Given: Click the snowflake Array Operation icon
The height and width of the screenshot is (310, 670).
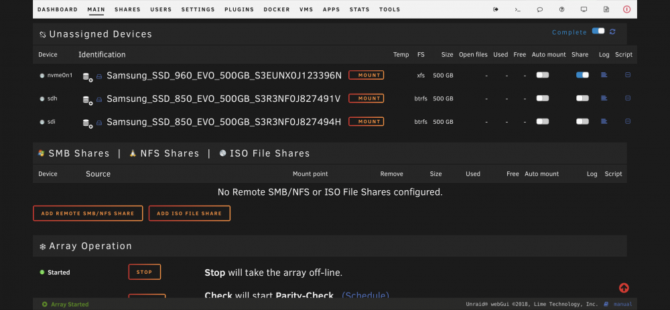Looking at the screenshot, I should pyautogui.click(x=43, y=247).
